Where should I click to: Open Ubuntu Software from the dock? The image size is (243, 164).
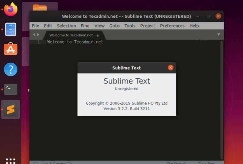click(x=11, y=50)
